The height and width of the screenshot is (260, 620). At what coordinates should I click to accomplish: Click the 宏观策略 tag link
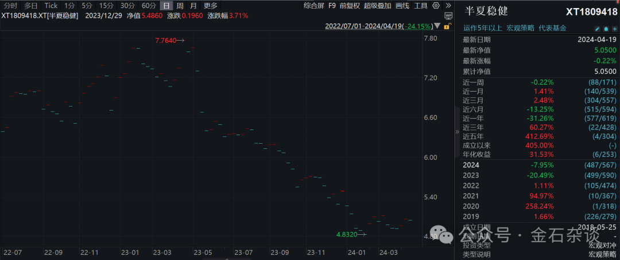pos(520,28)
